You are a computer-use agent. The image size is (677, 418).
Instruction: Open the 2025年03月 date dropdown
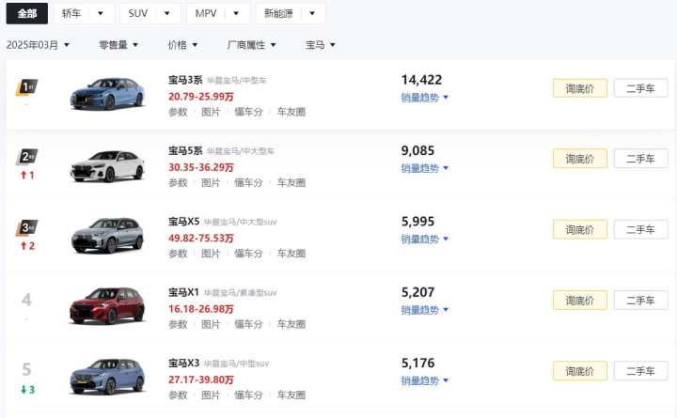38,45
